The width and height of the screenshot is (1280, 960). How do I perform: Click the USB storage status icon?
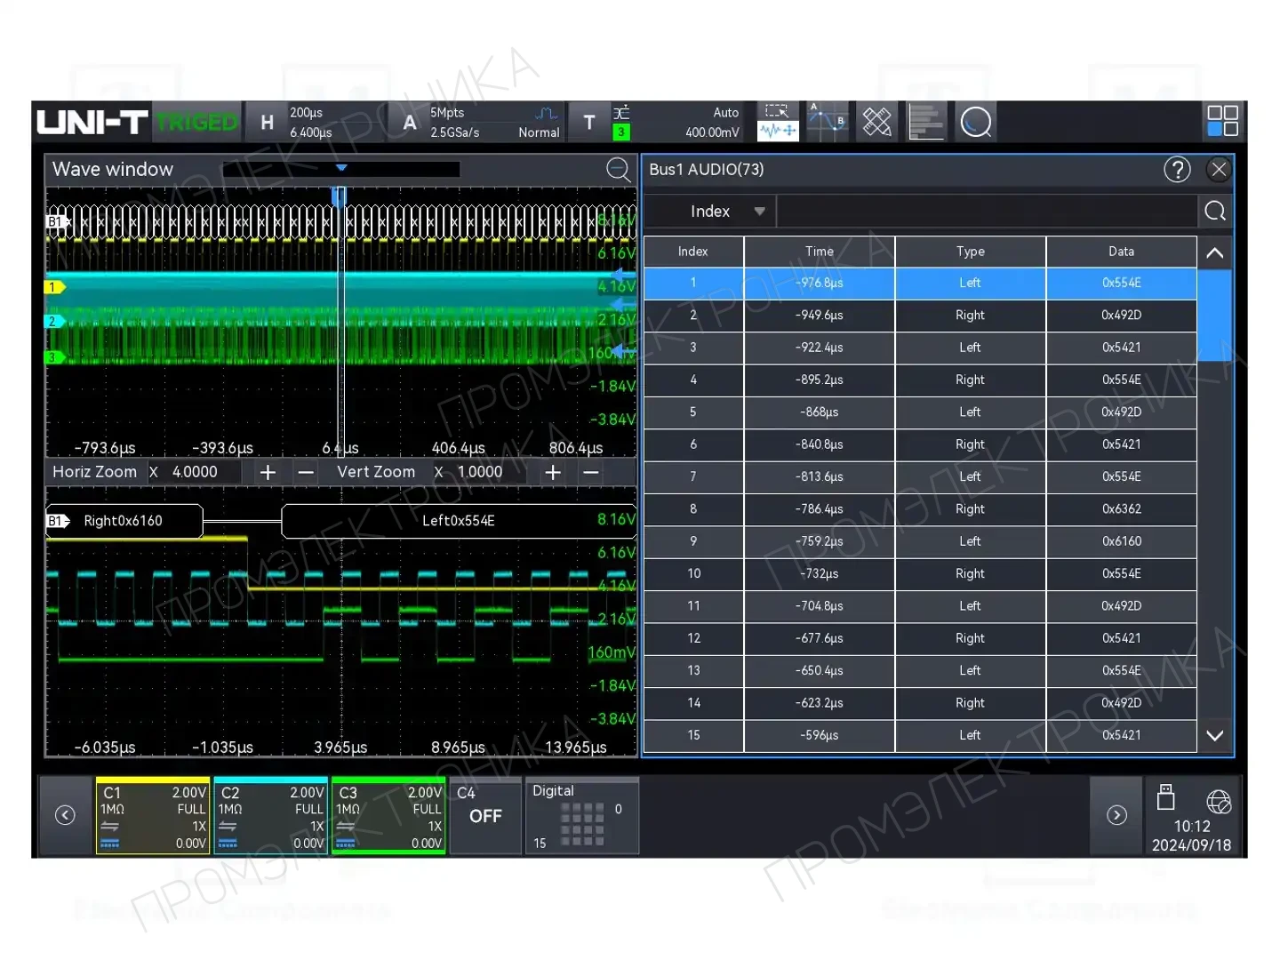point(1165,797)
